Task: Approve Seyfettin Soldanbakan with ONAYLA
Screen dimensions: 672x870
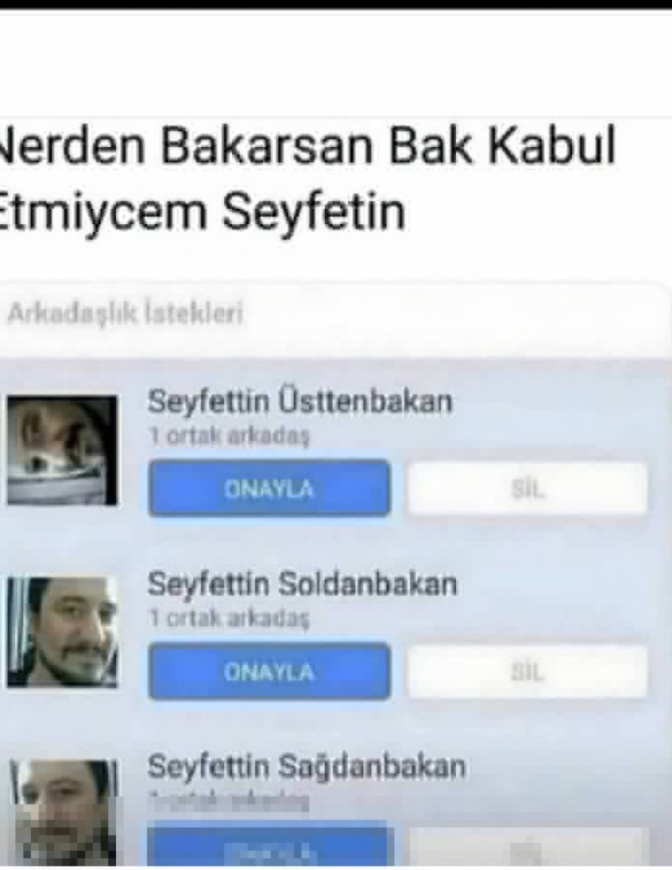Action: click(269, 671)
